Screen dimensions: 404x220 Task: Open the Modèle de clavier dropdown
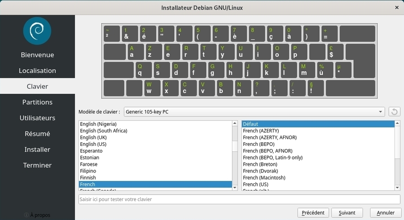(255, 112)
